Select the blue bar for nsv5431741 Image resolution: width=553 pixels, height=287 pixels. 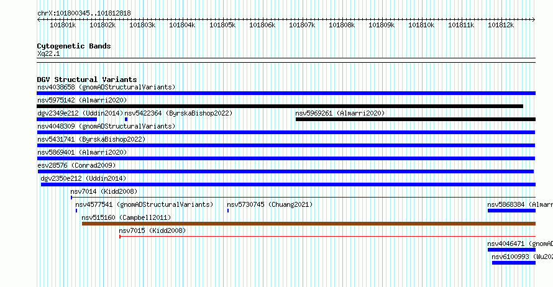tap(286, 145)
